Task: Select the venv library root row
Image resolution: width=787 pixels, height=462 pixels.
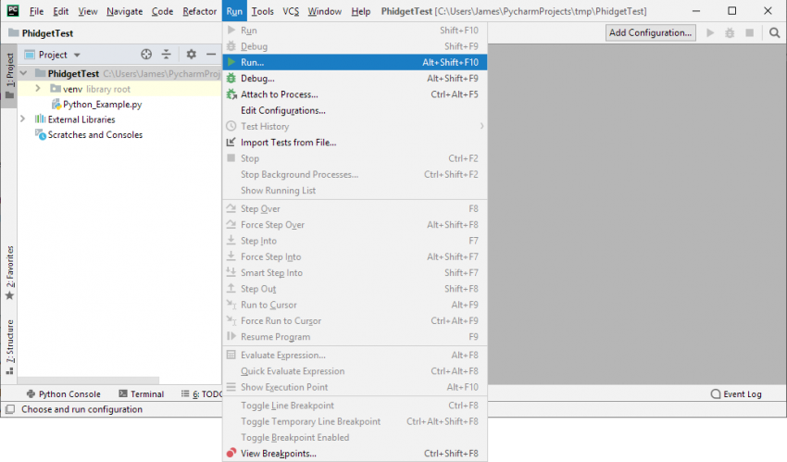Action: (x=119, y=89)
